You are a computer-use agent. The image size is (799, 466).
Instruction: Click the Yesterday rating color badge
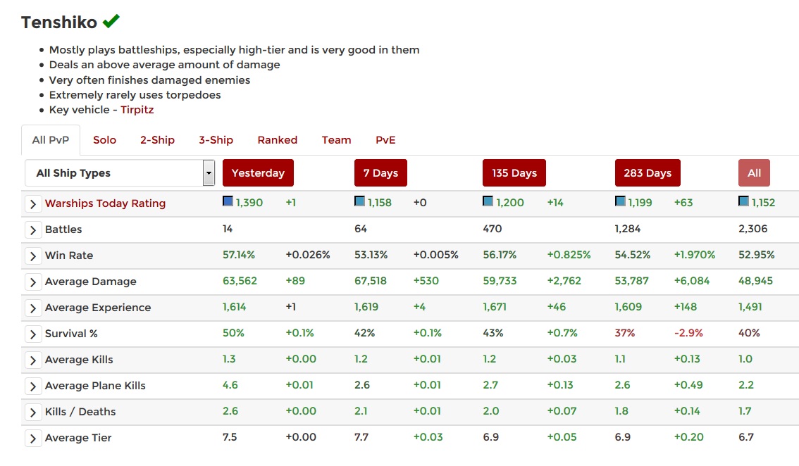click(228, 201)
